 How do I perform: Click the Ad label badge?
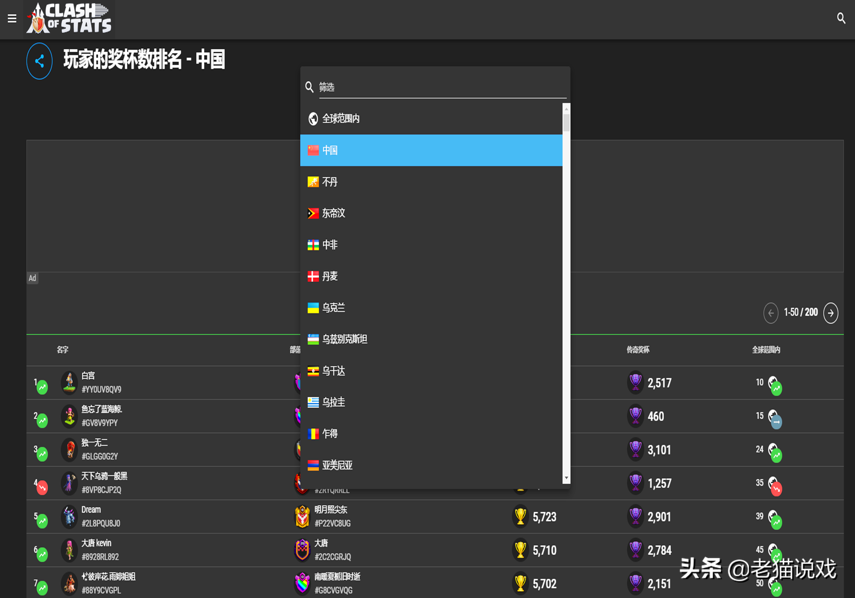point(32,278)
